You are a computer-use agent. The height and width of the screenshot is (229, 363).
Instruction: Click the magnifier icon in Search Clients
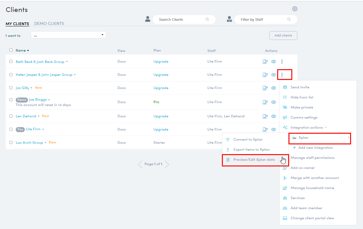click(207, 20)
